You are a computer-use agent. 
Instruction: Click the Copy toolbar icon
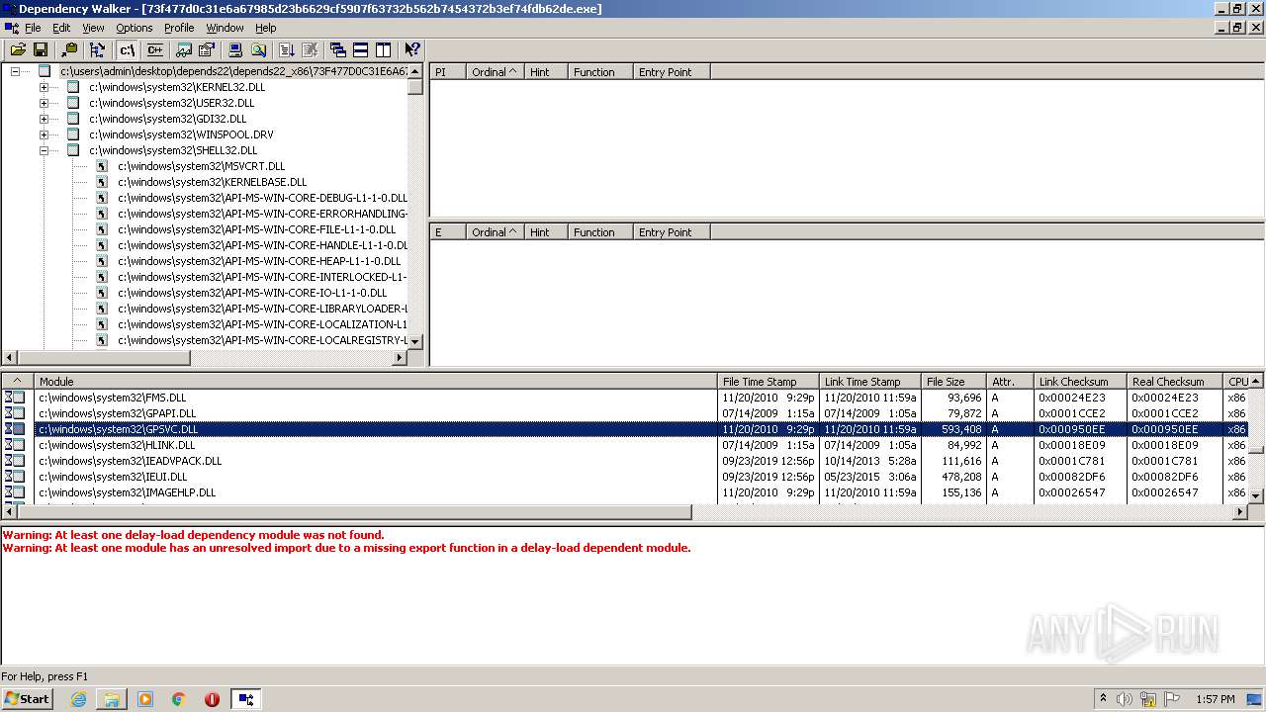(69, 49)
